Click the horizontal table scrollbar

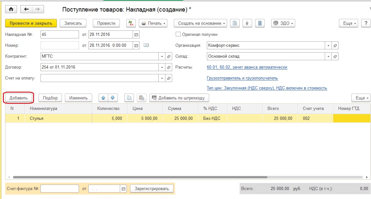140,177
